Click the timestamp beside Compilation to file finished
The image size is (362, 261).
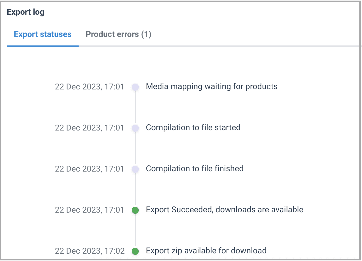point(89,169)
